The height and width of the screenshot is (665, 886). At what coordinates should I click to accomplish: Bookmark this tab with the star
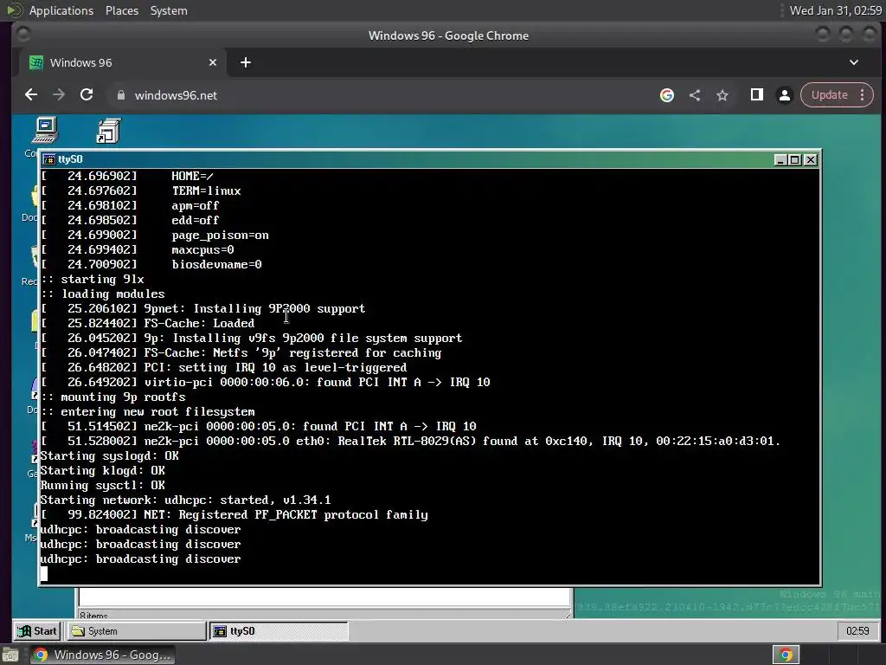click(722, 95)
